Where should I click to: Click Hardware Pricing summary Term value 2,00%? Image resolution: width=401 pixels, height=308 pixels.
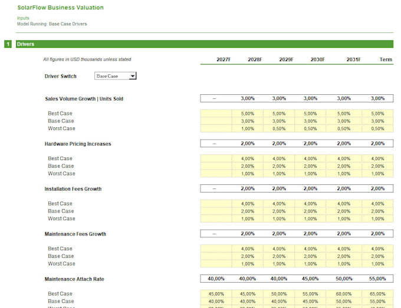[x=377, y=144]
